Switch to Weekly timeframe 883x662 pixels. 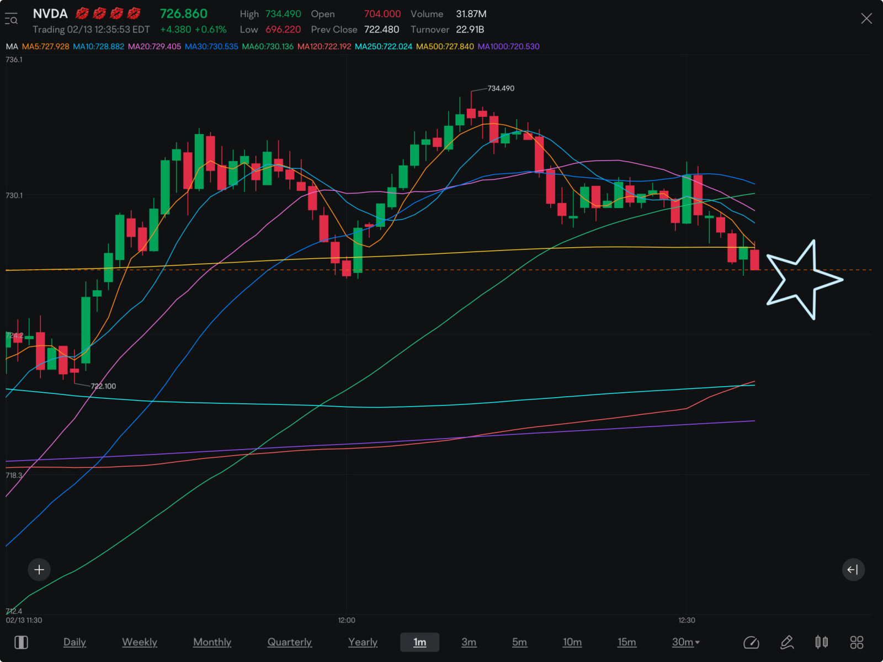coord(140,642)
